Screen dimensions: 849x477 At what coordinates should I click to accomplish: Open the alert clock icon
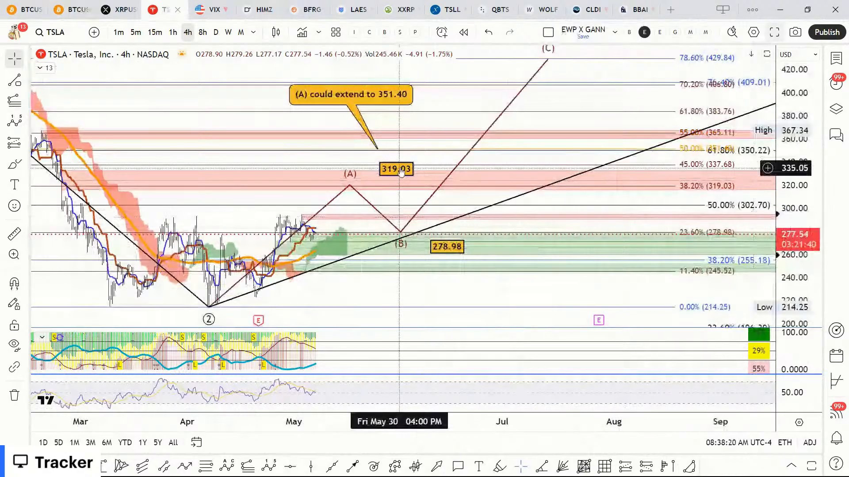point(442,32)
